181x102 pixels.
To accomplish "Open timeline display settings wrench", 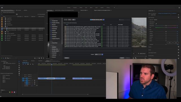I will (33, 64).
